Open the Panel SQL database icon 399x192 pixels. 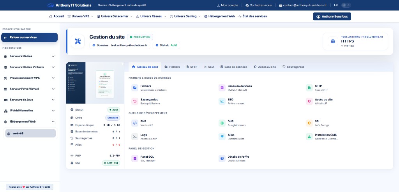click(x=134, y=159)
